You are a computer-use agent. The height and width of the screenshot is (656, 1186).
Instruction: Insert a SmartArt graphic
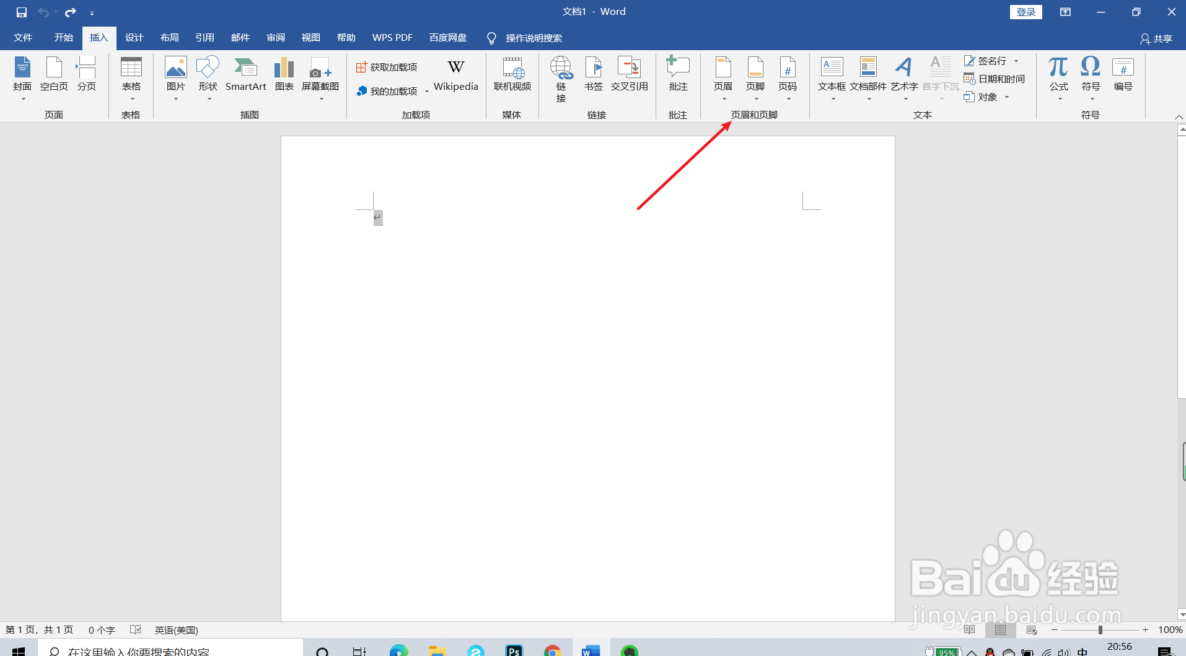coord(246,74)
